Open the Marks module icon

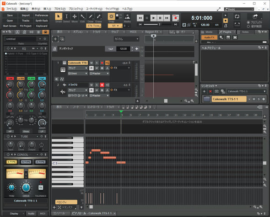(127, 17)
